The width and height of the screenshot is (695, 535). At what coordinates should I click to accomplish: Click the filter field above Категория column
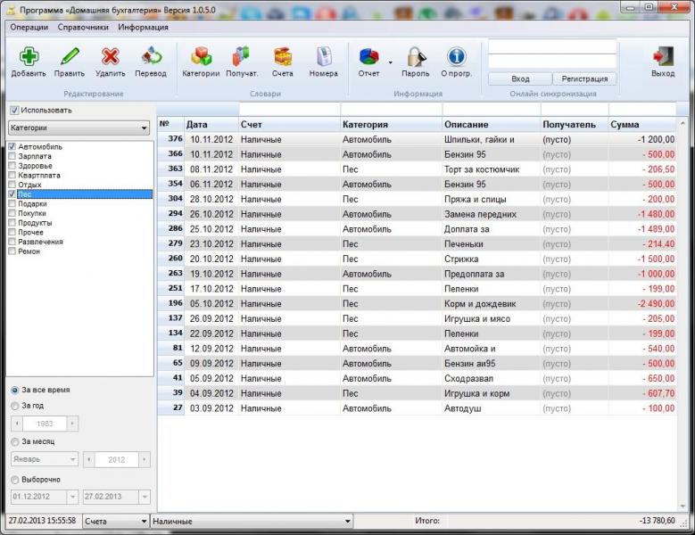pos(392,109)
